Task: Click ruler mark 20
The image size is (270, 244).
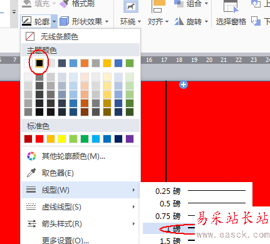Action: pyautogui.click(x=209, y=60)
